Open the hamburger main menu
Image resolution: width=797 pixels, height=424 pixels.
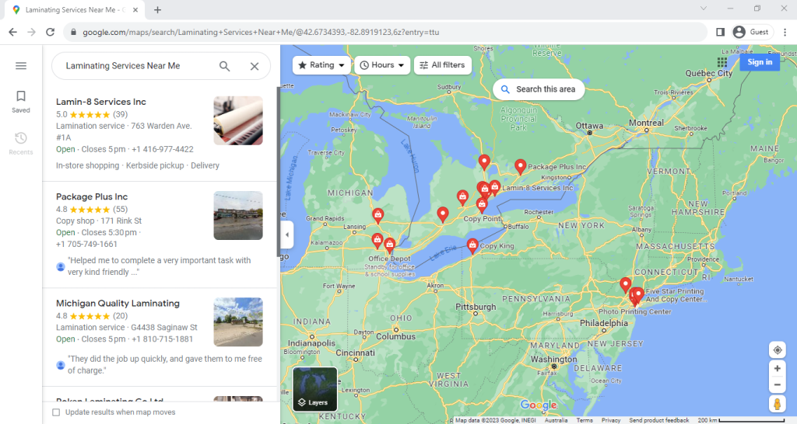[21, 66]
